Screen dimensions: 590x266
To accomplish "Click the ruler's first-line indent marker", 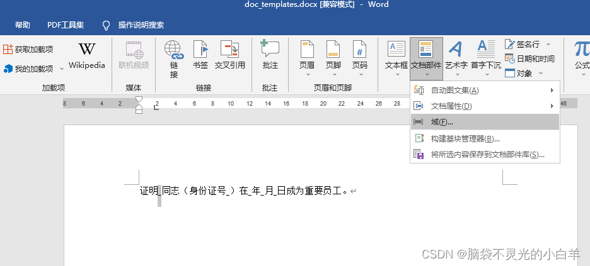I will 139,99.
